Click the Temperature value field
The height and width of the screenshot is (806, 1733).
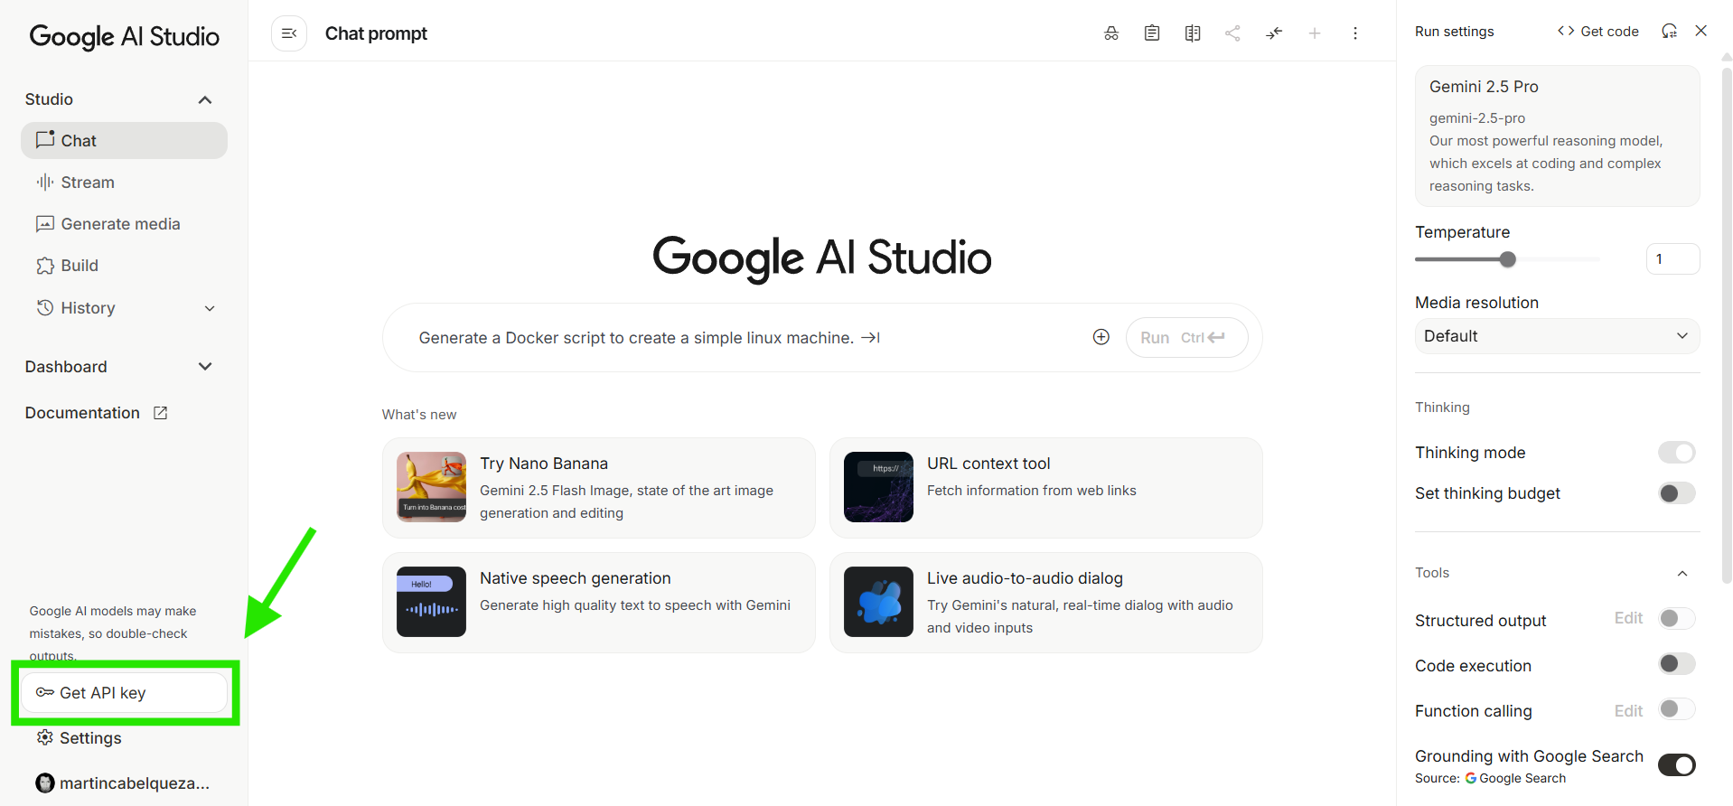pos(1672,259)
